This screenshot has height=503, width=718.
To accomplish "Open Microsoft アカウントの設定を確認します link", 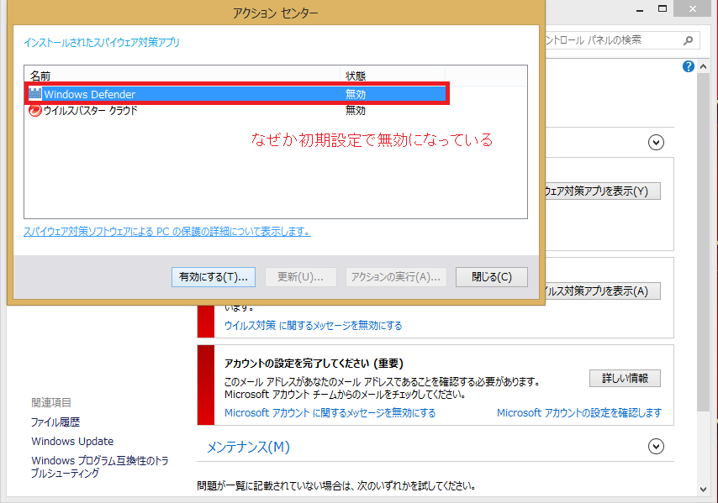I will 579,413.
